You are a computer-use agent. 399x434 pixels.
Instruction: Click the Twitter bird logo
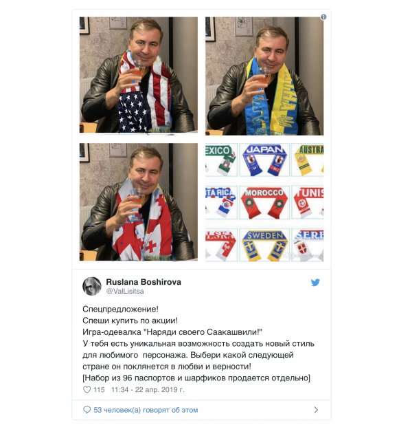coord(315,283)
